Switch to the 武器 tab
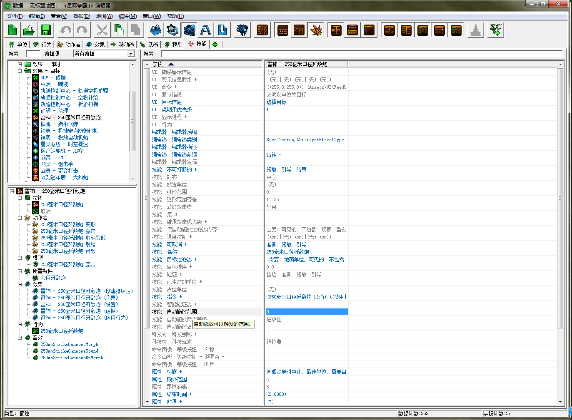The width and height of the screenshot is (572, 420). point(149,45)
